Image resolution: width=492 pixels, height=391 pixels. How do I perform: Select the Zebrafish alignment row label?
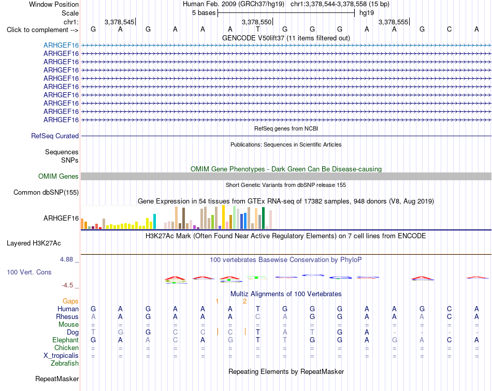coord(65,363)
